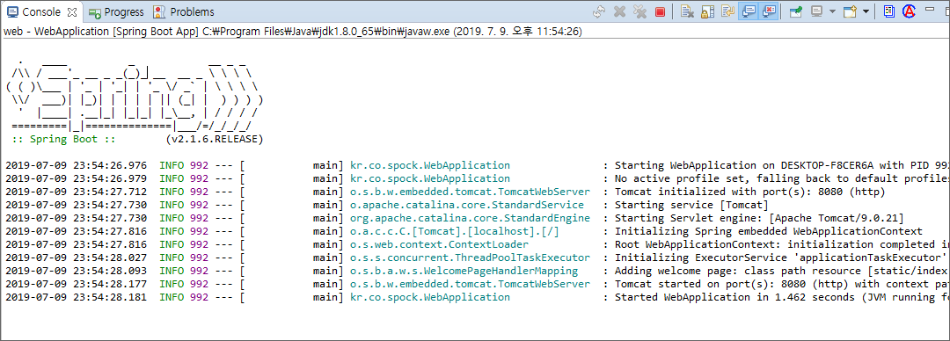Switch to the Console tab
The image size is (950, 341).
pos(41,11)
